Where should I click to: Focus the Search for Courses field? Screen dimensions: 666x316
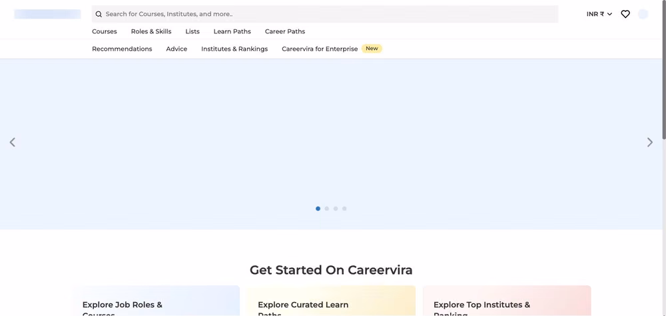point(325,14)
